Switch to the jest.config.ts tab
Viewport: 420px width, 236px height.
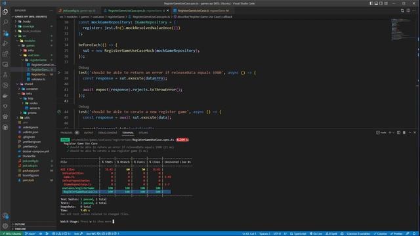coord(79,10)
